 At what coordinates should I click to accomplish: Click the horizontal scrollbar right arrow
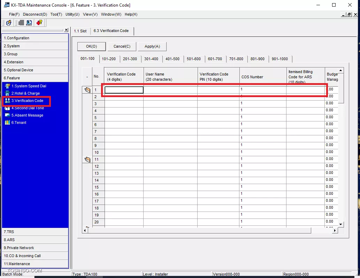coord(335,231)
